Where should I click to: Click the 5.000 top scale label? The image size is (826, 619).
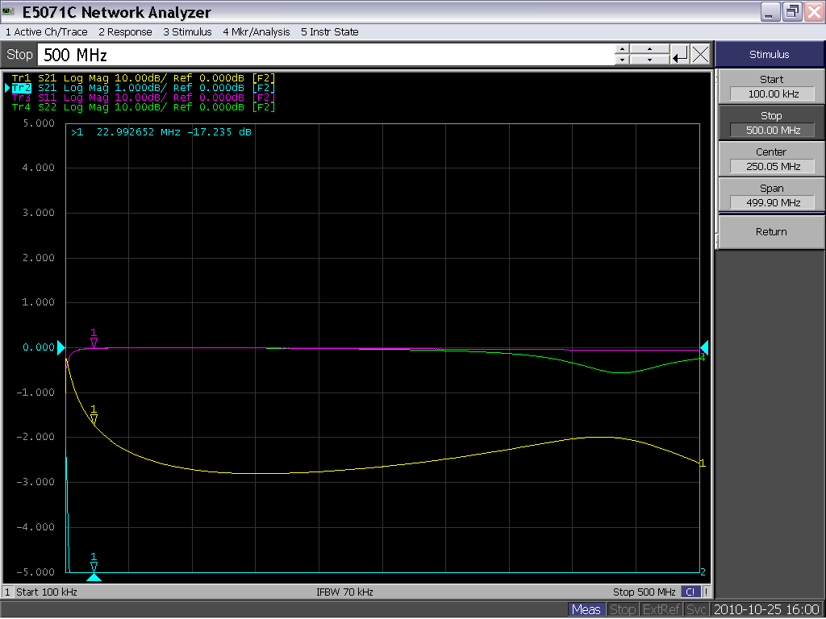[x=39, y=123]
